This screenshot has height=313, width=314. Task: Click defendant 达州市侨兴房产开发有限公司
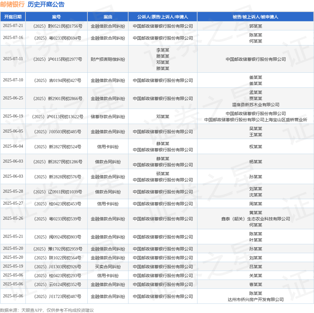(255, 299)
